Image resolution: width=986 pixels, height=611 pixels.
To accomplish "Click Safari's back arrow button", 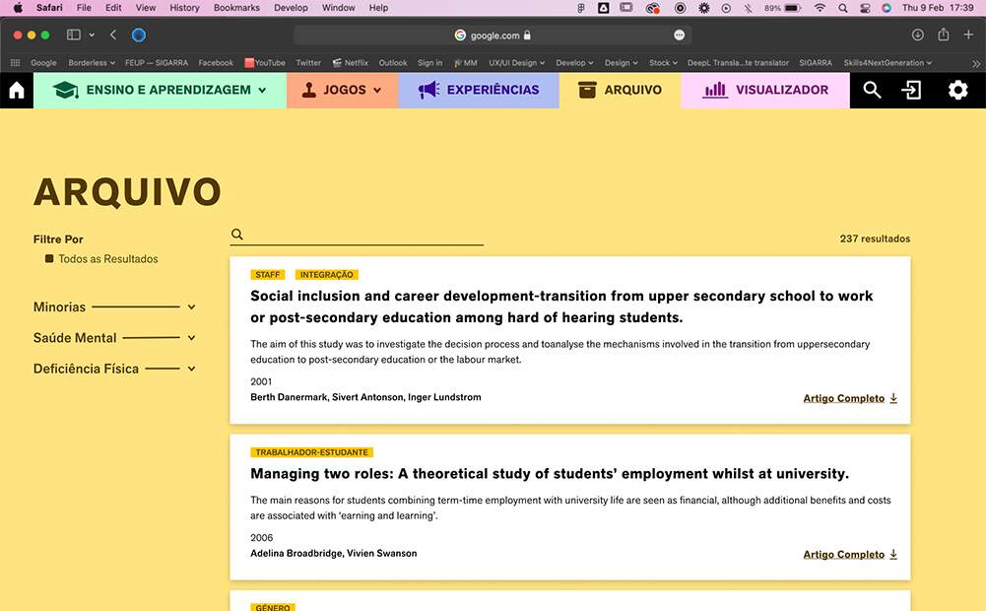I will click(x=113, y=34).
